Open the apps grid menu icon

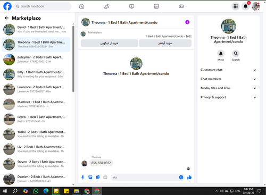click(x=236, y=6)
